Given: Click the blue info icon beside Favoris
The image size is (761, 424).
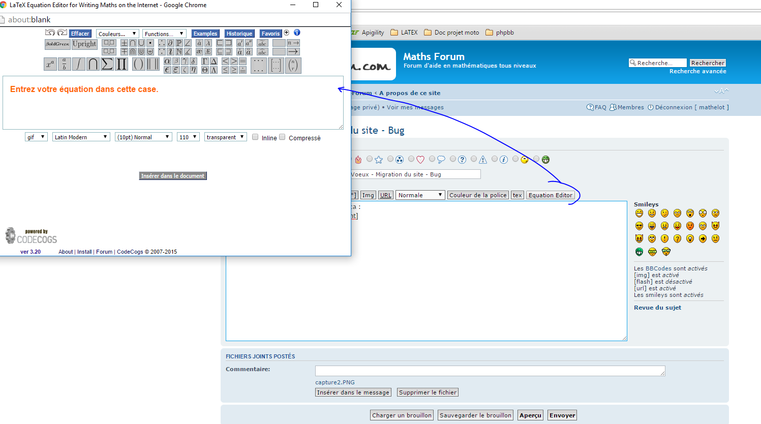Looking at the screenshot, I should tap(297, 33).
